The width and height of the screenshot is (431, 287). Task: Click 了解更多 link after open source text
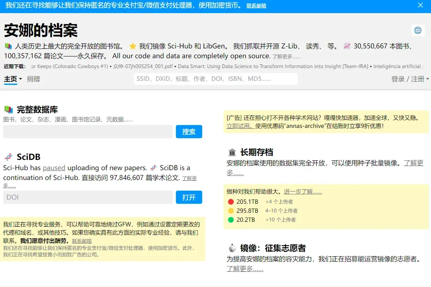pos(286,57)
